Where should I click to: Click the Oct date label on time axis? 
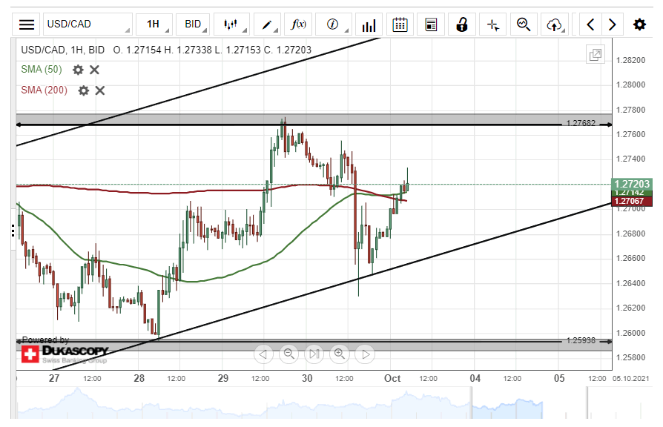(x=392, y=378)
